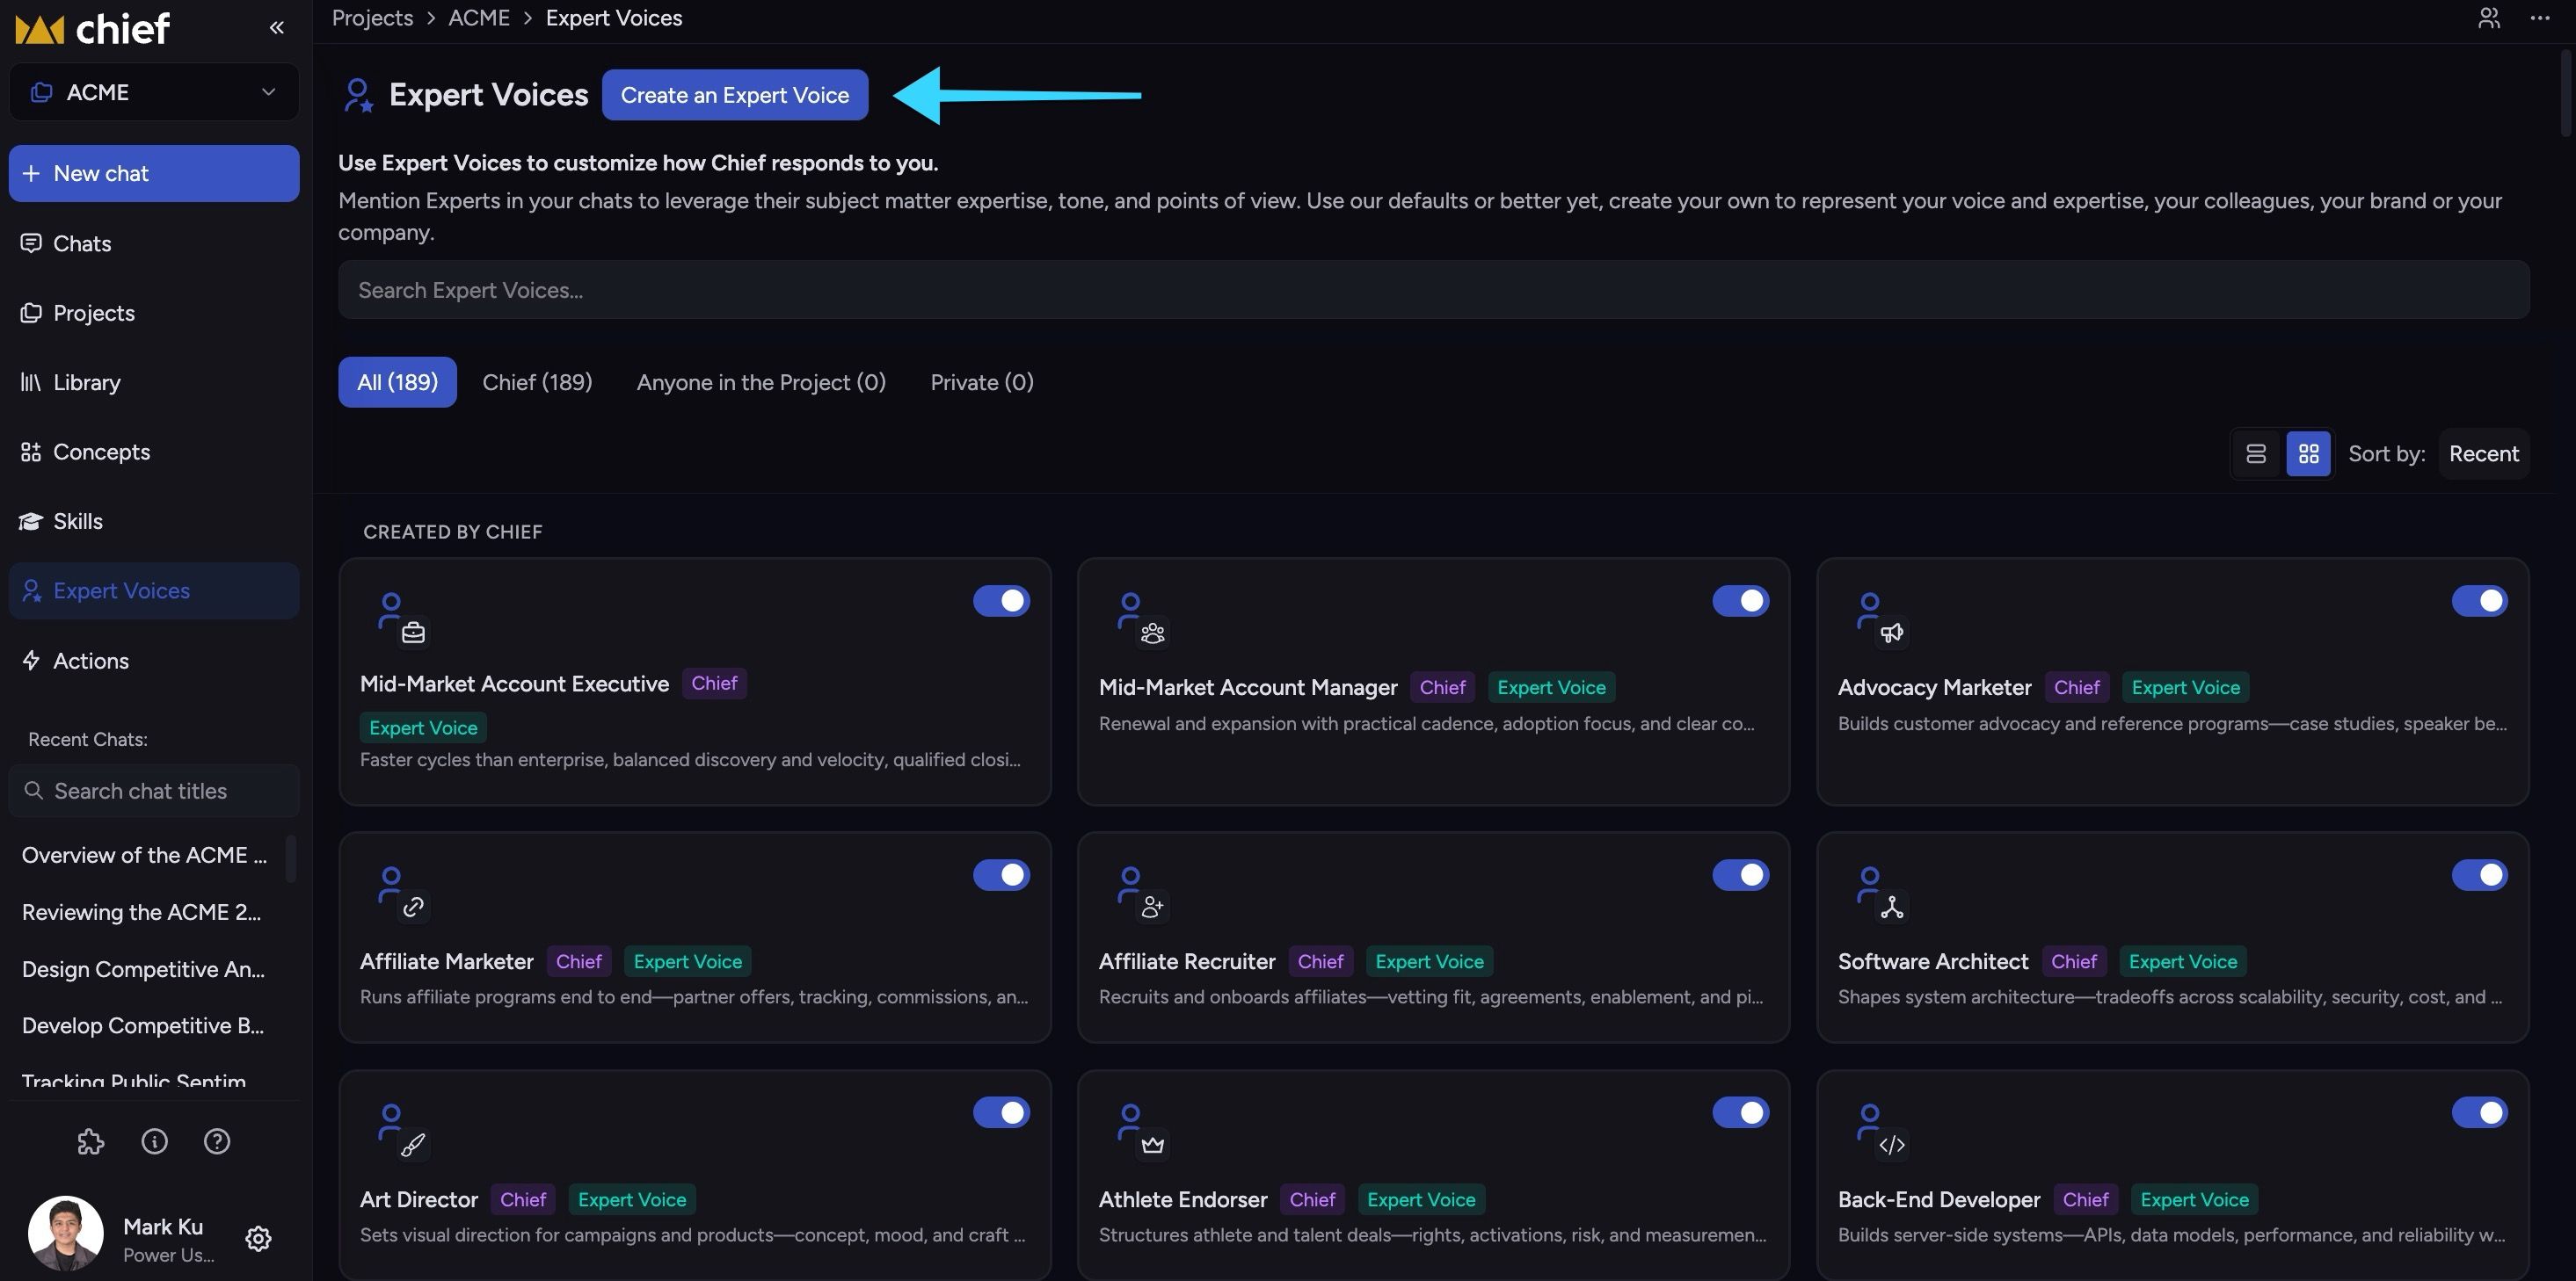
Task: Click the Mid-Market Account Executive briefcase icon
Action: point(413,633)
